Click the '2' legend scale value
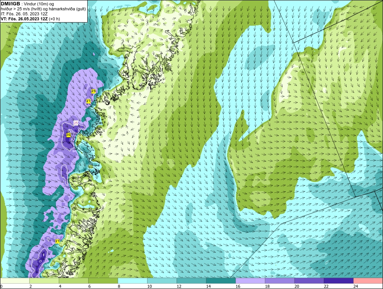 pyautogui.click(x=31, y=286)
